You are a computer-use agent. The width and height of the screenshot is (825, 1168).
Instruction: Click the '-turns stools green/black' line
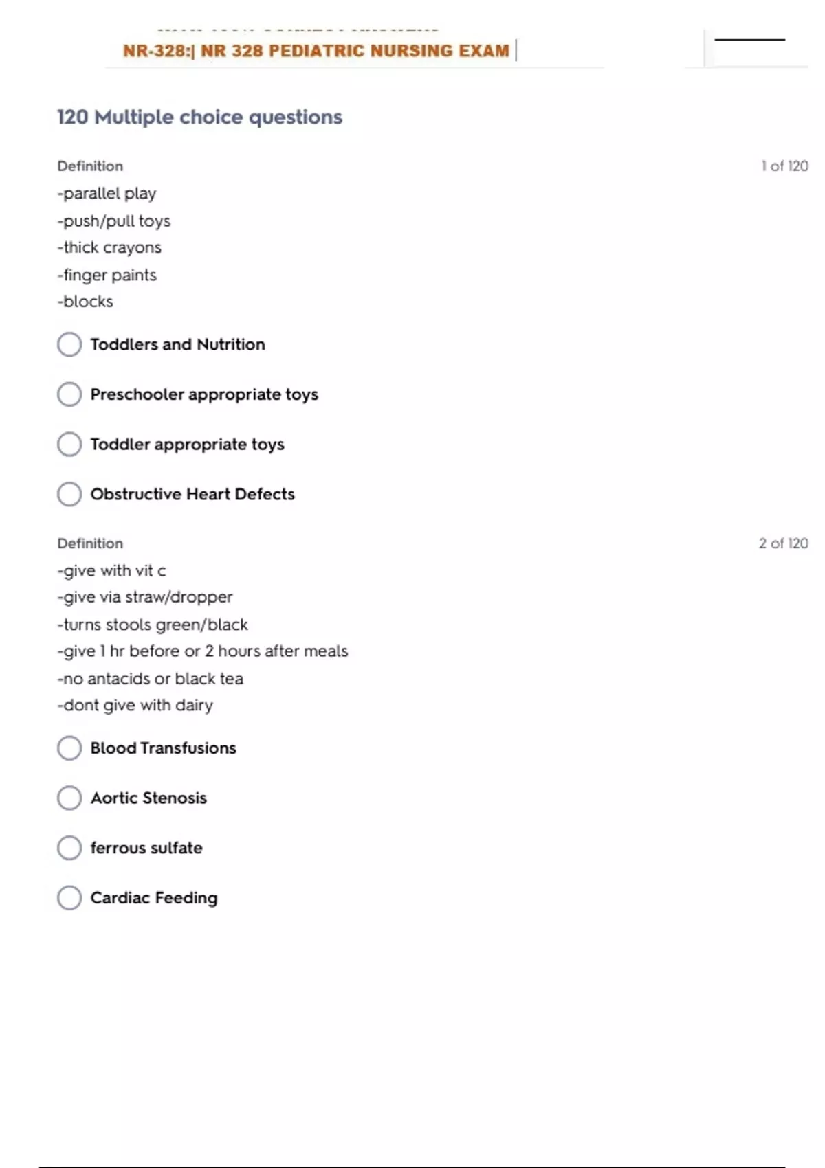pos(153,625)
